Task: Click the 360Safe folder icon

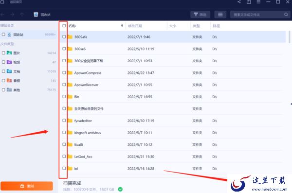Action: pyautogui.click(x=70, y=37)
